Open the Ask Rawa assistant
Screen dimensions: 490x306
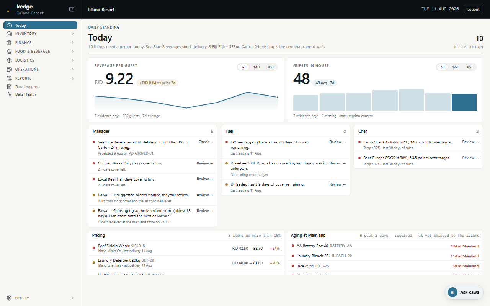click(464, 292)
